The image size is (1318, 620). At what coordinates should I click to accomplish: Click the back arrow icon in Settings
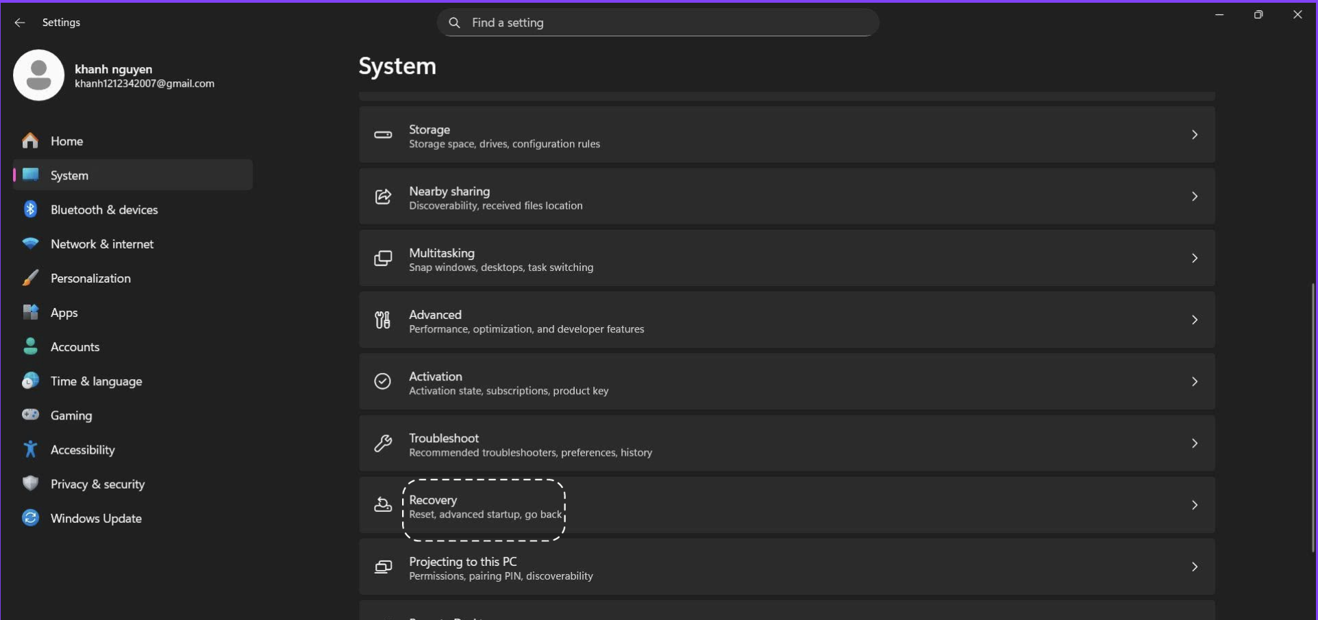pyautogui.click(x=19, y=23)
